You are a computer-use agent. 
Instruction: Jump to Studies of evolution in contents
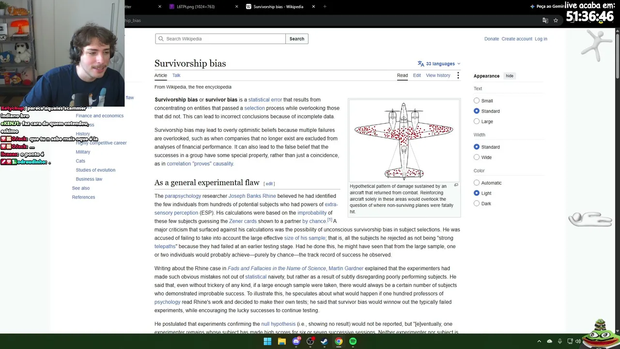(95, 170)
